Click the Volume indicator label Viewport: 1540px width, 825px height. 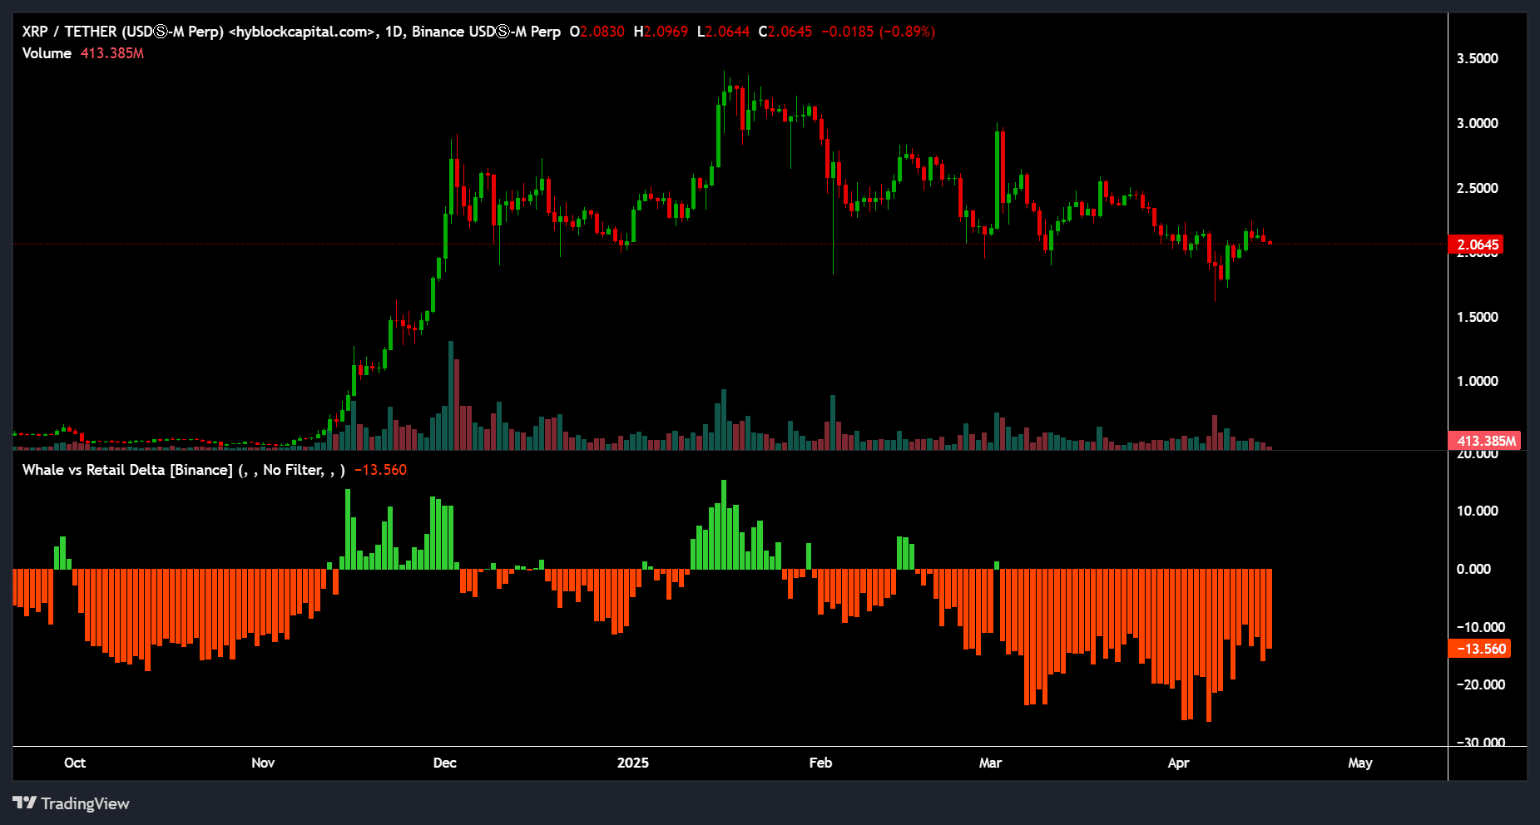[x=47, y=53]
